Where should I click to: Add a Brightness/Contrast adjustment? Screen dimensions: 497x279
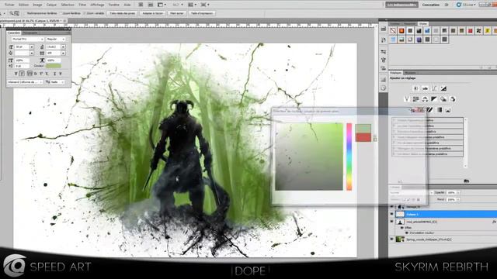coord(416,88)
